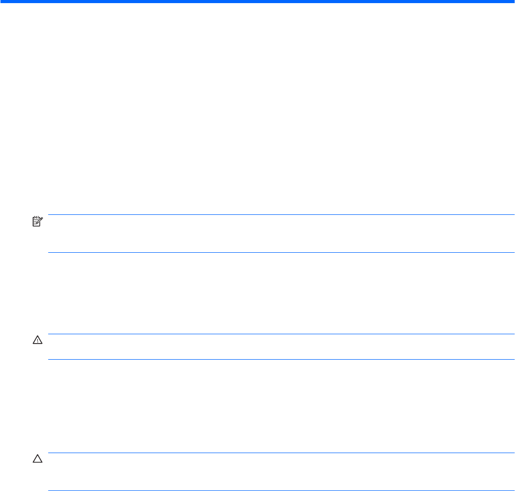The width and height of the screenshot is (515, 491).
Task: Click the top rule of the caution box
Action: [x=280, y=453]
